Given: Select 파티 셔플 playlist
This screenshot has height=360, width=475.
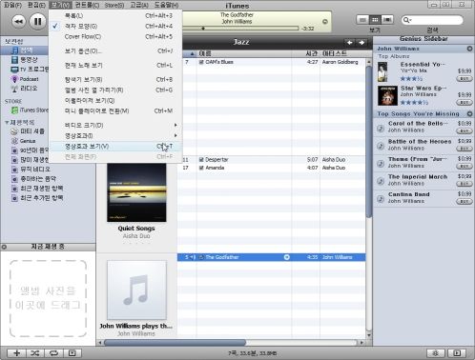Looking at the screenshot, I should 28,131.
